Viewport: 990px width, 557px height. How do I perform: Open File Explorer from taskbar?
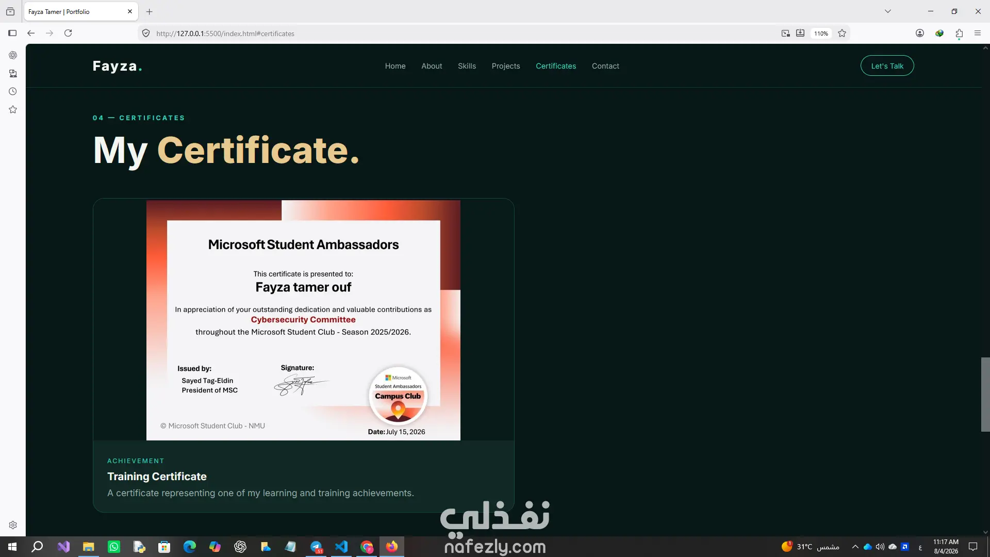coord(89,547)
